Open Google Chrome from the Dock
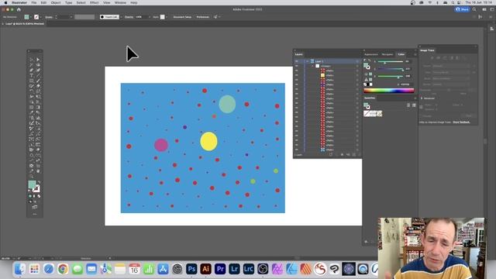Image resolution: width=496 pixels, height=279 pixels. [63, 269]
